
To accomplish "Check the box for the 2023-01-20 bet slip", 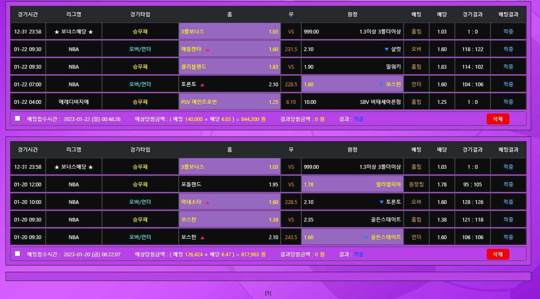I will 18,253.
